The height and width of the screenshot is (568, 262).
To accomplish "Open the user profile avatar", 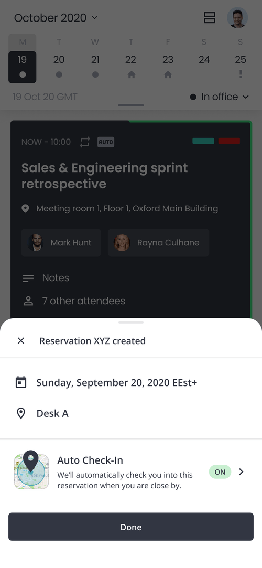I will tap(237, 18).
